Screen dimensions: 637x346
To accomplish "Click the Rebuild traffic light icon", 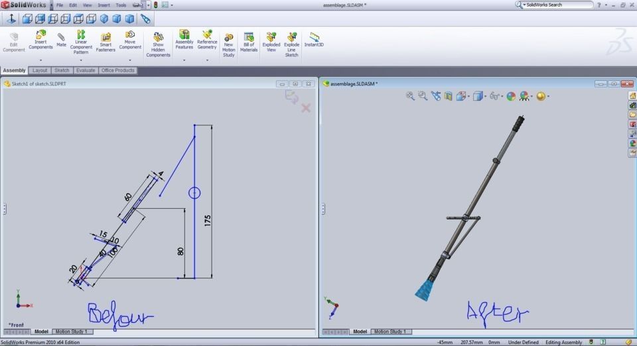I will [155, 5].
